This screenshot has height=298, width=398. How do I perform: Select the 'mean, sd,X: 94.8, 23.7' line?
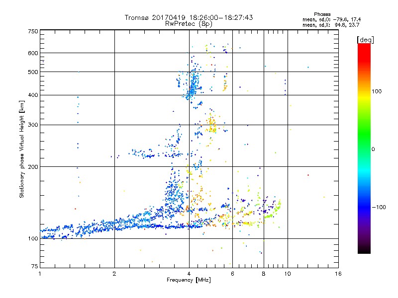pyautogui.click(x=331, y=25)
